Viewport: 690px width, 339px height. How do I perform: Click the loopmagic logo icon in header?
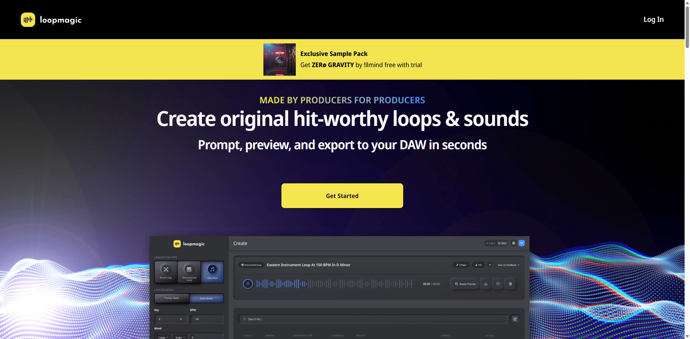[28, 20]
